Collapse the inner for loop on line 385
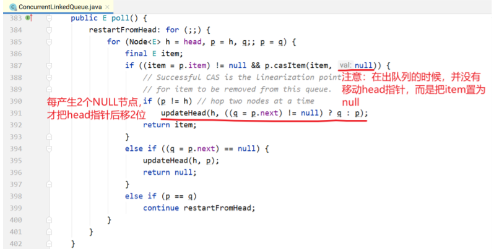 pos(50,41)
